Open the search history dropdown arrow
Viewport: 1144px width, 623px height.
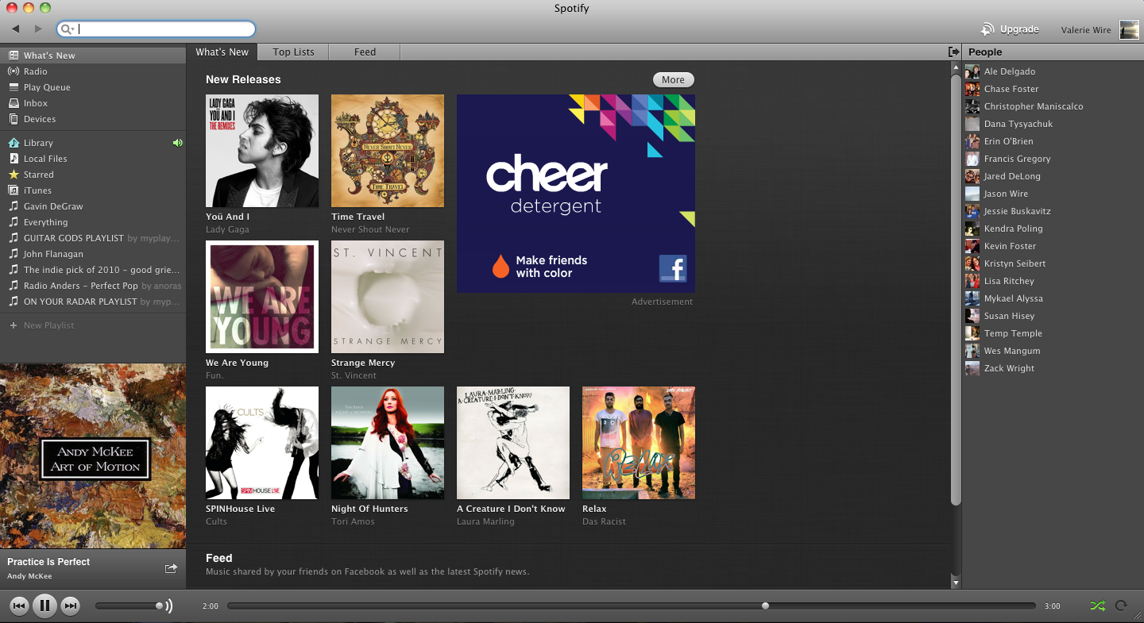(x=68, y=29)
